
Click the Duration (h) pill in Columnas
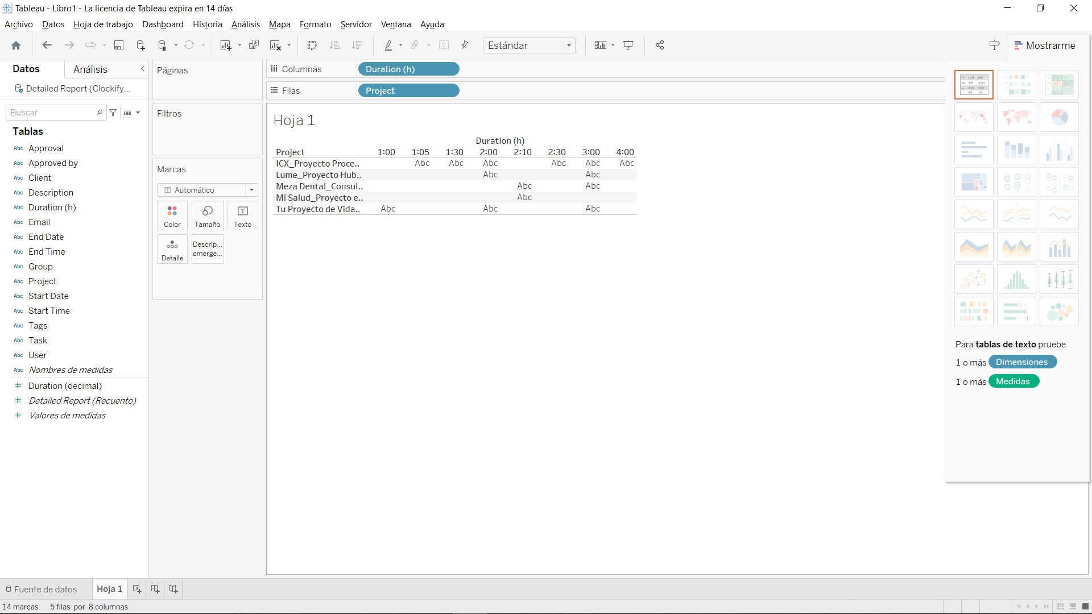tap(408, 69)
